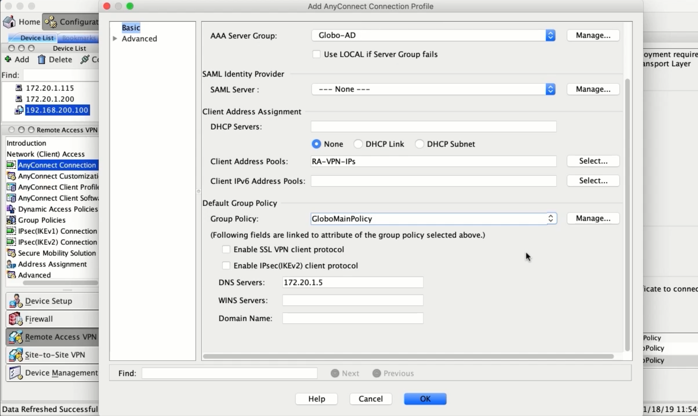Image resolution: width=698 pixels, height=416 pixels.
Task: Click the Delete trash can icon
Action: [42, 60]
